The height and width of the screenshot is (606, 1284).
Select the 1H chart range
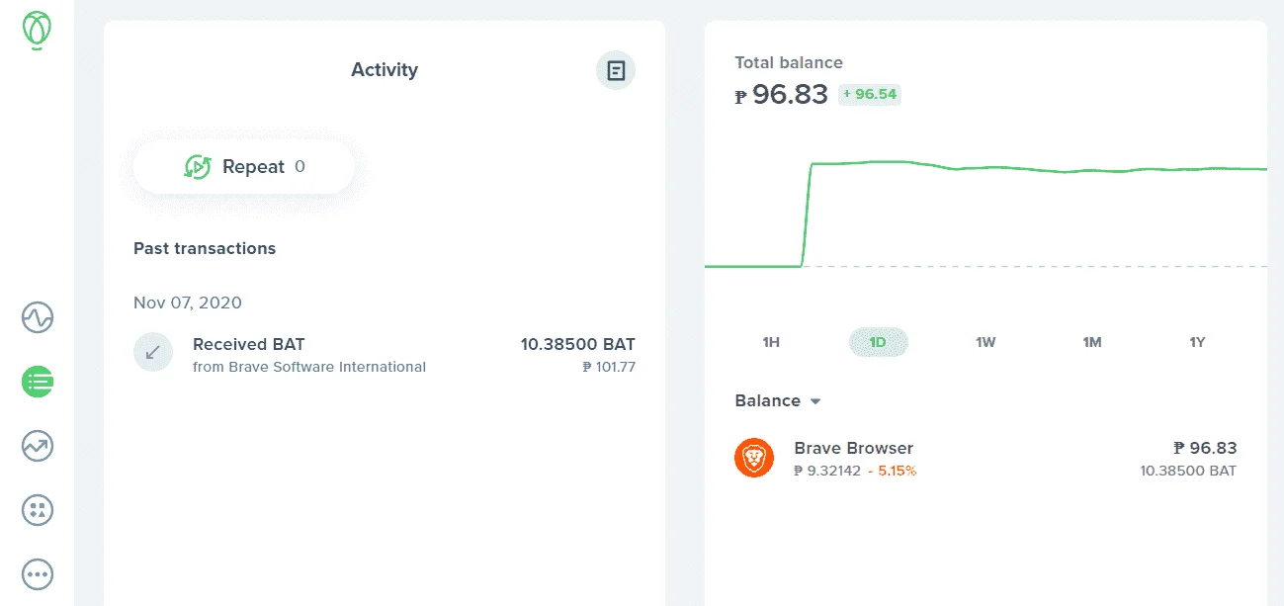point(771,342)
